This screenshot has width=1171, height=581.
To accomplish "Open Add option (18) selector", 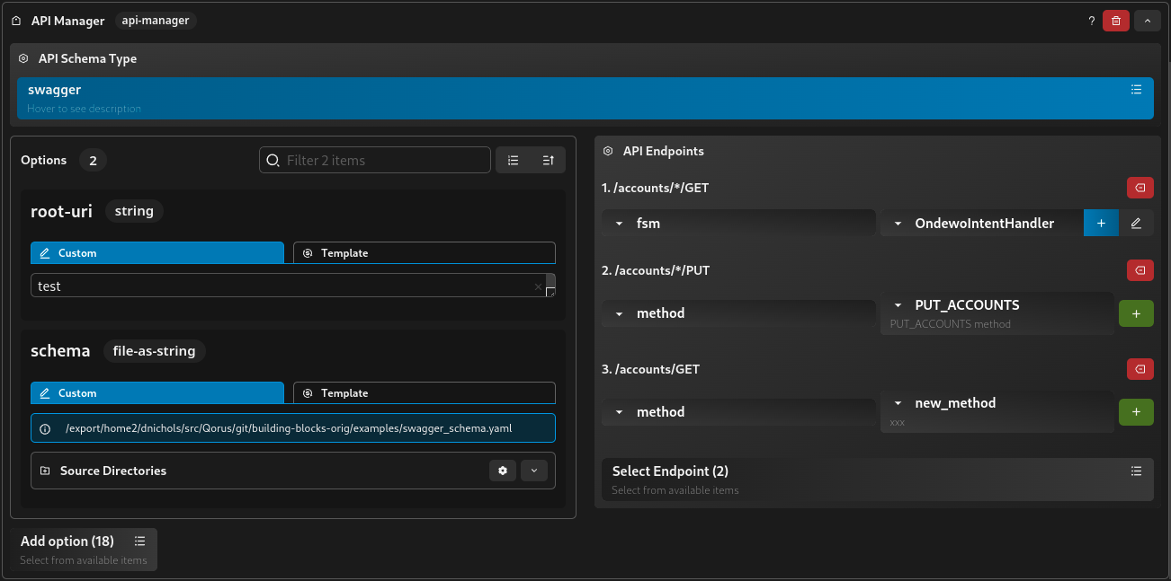I will [x=85, y=549].
